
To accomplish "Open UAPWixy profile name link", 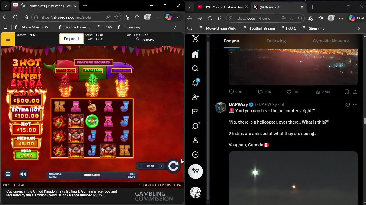I will click(x=238, y=104).
